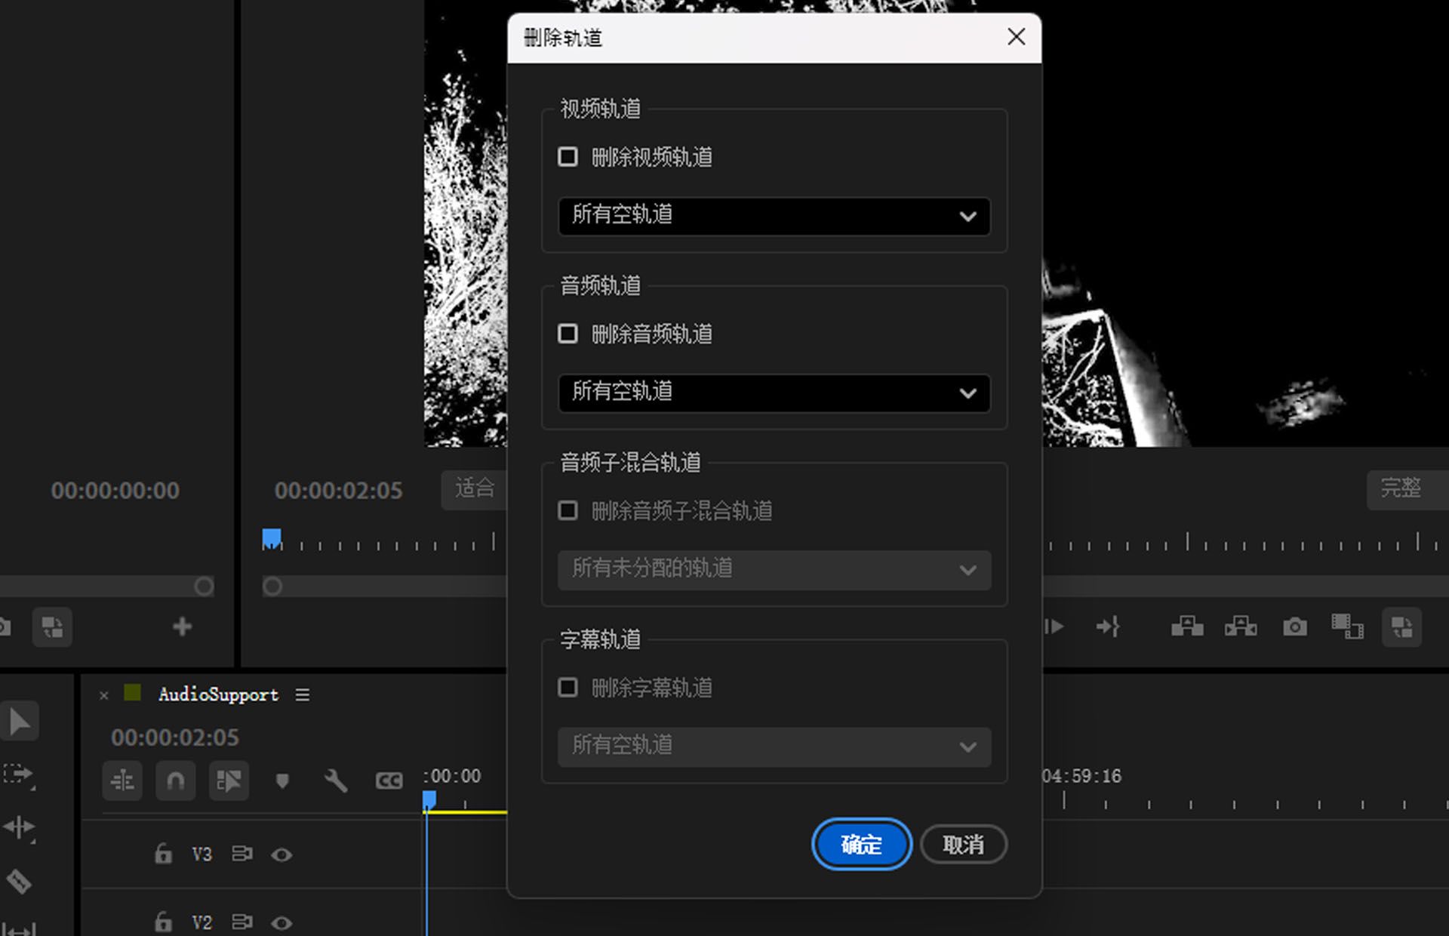
Task: Check the 删除视频轨道 checkbox
Action: 568,156
